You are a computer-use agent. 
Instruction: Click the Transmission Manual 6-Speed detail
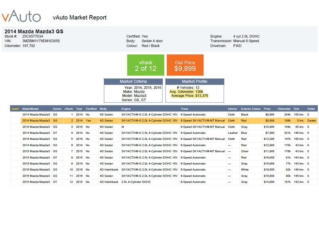(234, 41)
